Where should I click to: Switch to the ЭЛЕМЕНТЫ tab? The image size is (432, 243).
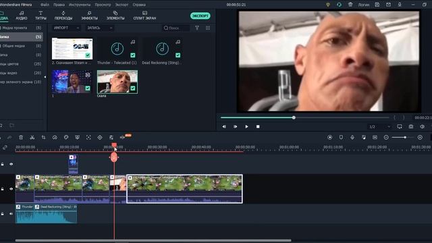click(x=115, y=16)
